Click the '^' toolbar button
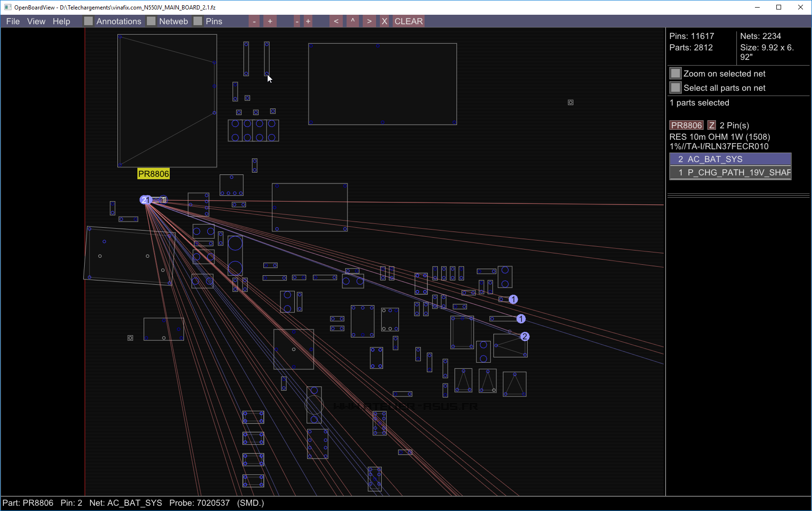The image size is (812, 511). (x=353, y=21)
